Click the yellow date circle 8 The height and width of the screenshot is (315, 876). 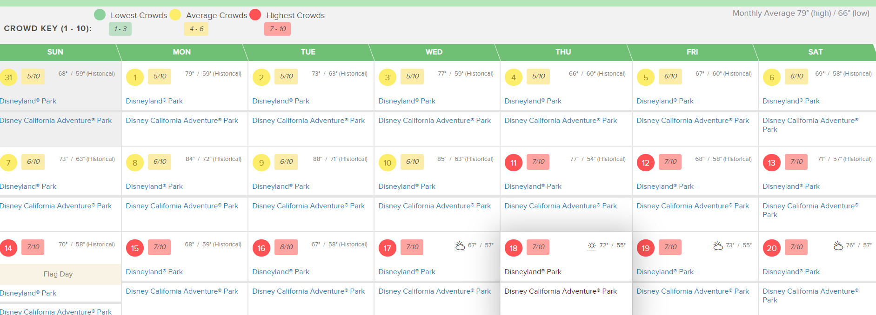pyautogui.click(x=135, y=163)
